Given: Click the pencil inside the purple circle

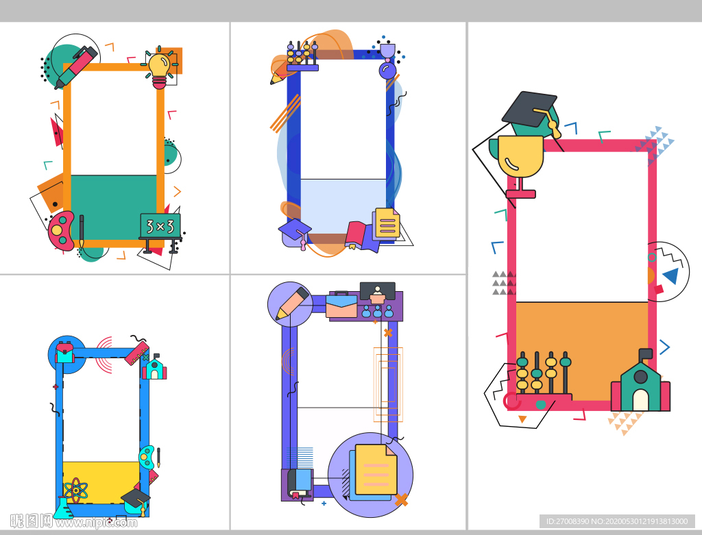Looking at the screenshot, I should point(291,303).
